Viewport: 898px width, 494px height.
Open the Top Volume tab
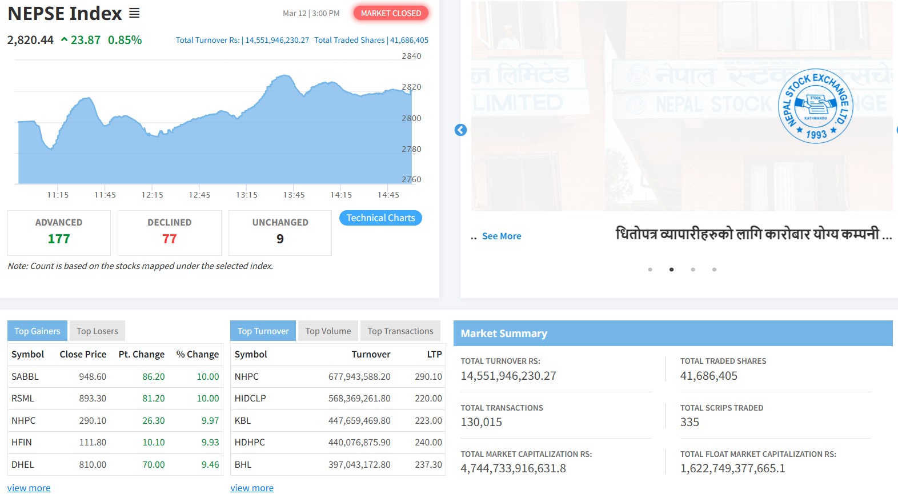click(328, 331)
